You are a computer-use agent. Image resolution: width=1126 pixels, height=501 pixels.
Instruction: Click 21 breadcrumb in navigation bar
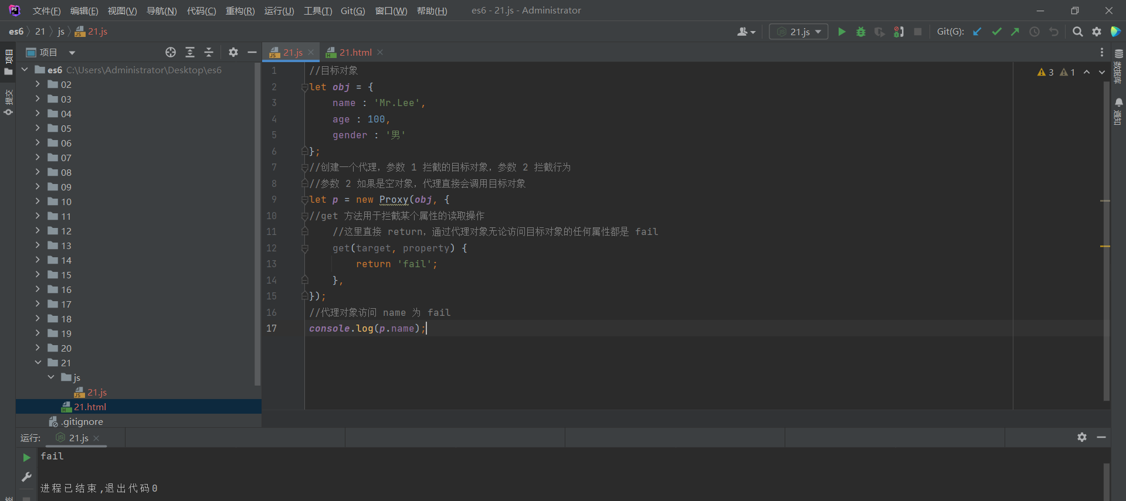(40, 32)
